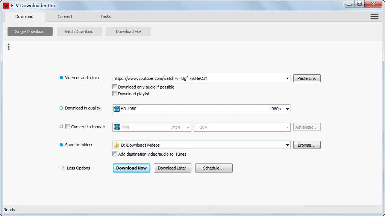Expand the video link history dropdown arrow
This screenshot has width=385, height=216.
pos(287,78)
